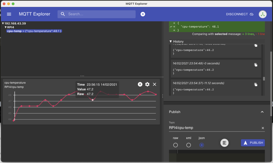Click highlighted chart point at 47.2

[93, 100]
